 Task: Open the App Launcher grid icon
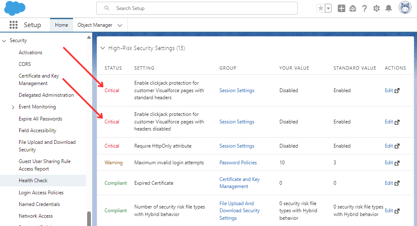(x=13, y=25)
